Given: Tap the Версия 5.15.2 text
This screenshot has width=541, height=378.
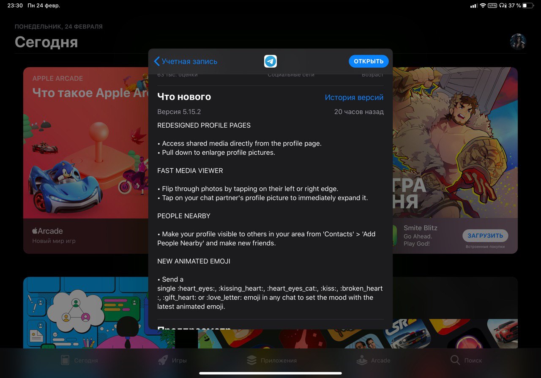Looking at the screenshot, I should (179, 112).
